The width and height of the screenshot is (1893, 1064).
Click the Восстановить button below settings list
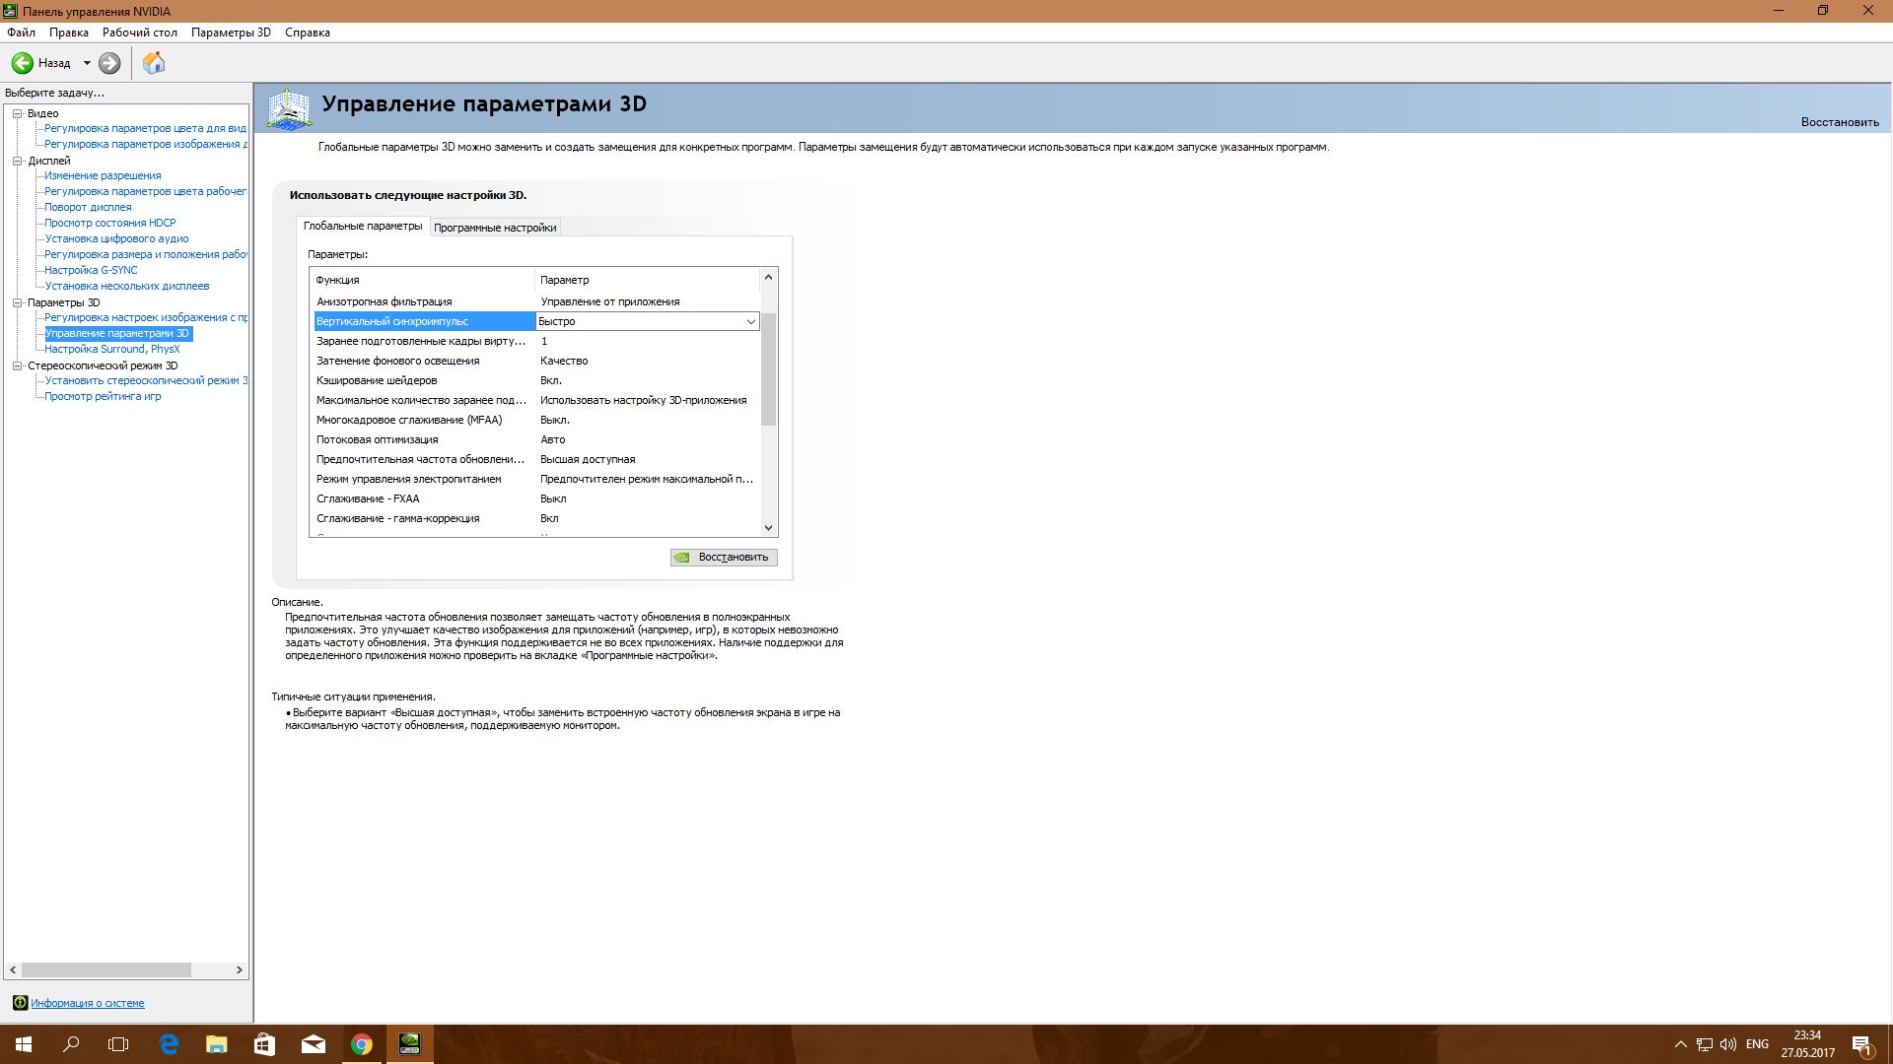[x=724, y=558]
